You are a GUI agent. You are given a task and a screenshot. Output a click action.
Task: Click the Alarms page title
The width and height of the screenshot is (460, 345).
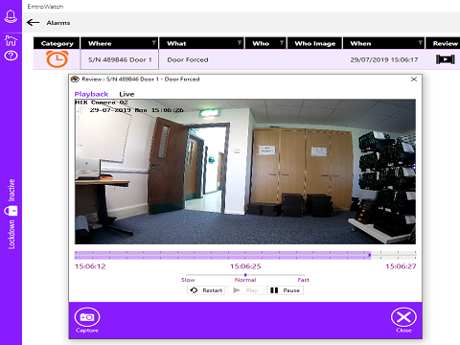tap(58, 23)
